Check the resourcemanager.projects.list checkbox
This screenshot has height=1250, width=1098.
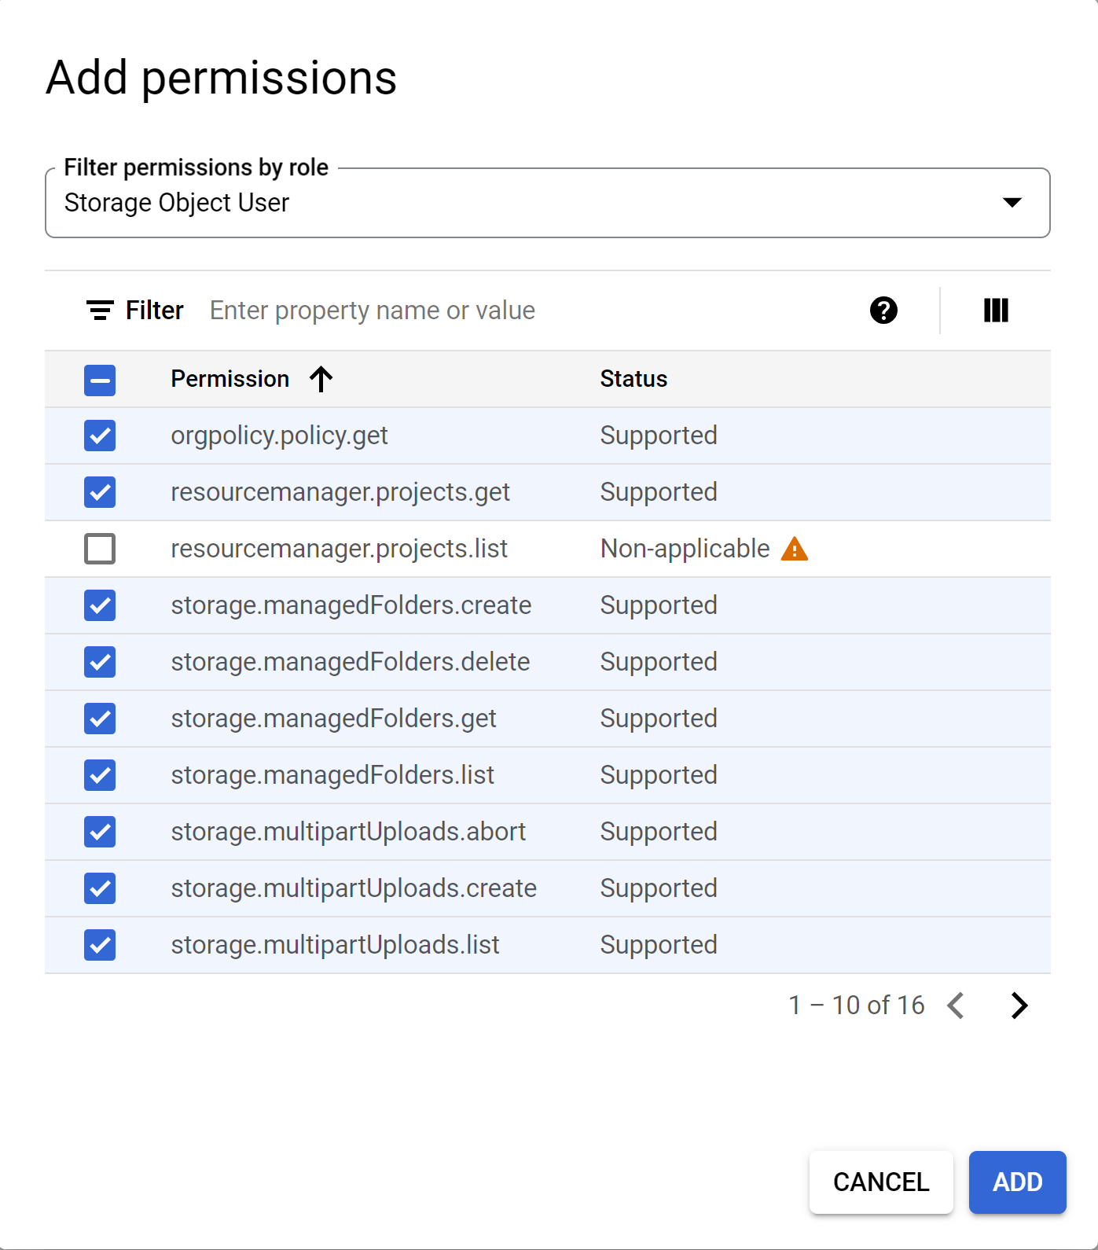pos(100,549)
